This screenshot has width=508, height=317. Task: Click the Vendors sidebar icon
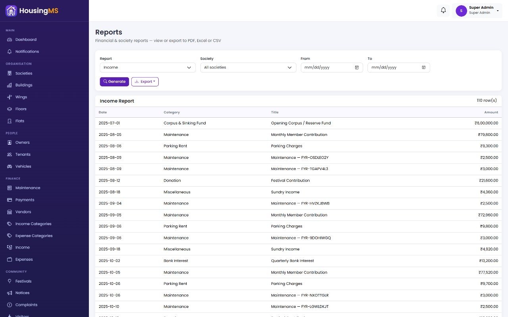point(10,212)
